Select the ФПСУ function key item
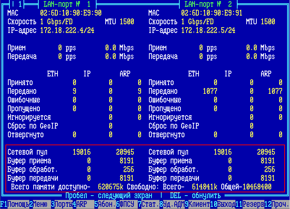Screen dimensions: 290x209 pos(127,205)
